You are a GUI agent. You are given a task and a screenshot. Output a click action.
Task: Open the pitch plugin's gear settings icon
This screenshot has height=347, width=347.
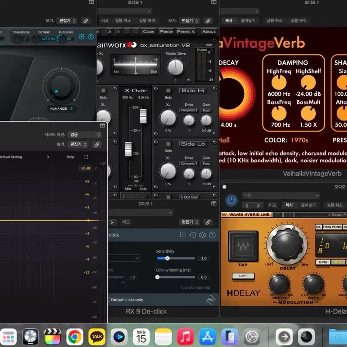pyautogui.click(x=82, y=36)
